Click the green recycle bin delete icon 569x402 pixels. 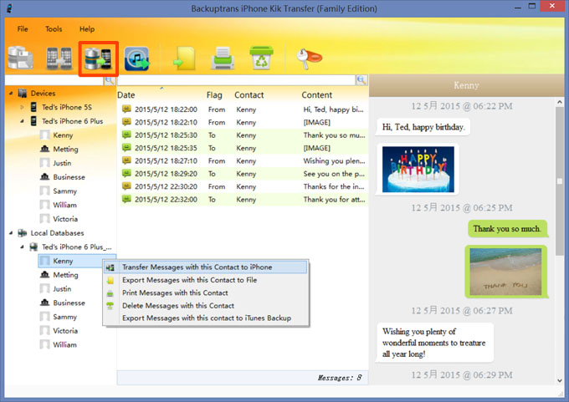point(261,58)
